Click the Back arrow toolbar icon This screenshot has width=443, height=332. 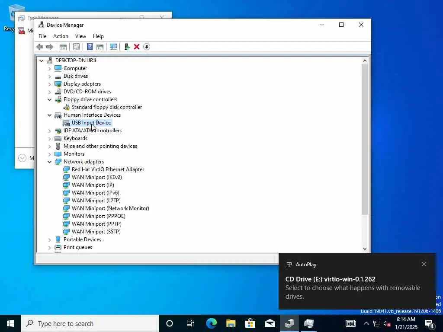[x=40, y=47]
